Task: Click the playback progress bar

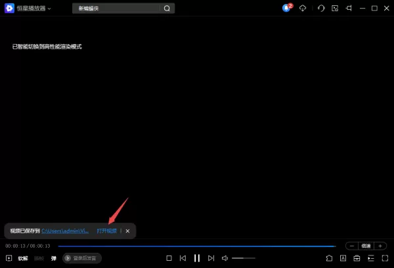Action: (197, 246)
